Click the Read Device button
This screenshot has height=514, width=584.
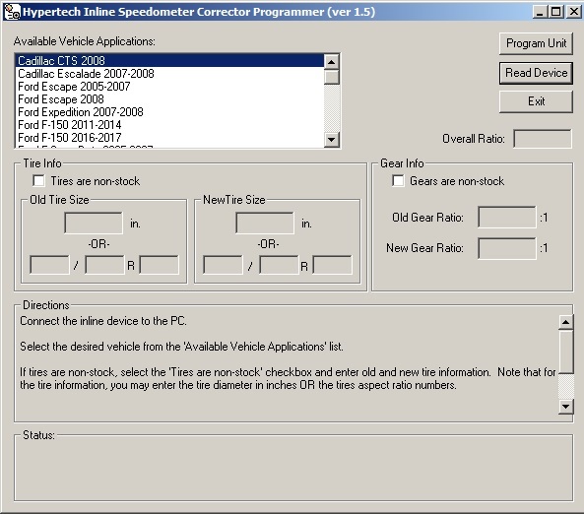536,73
